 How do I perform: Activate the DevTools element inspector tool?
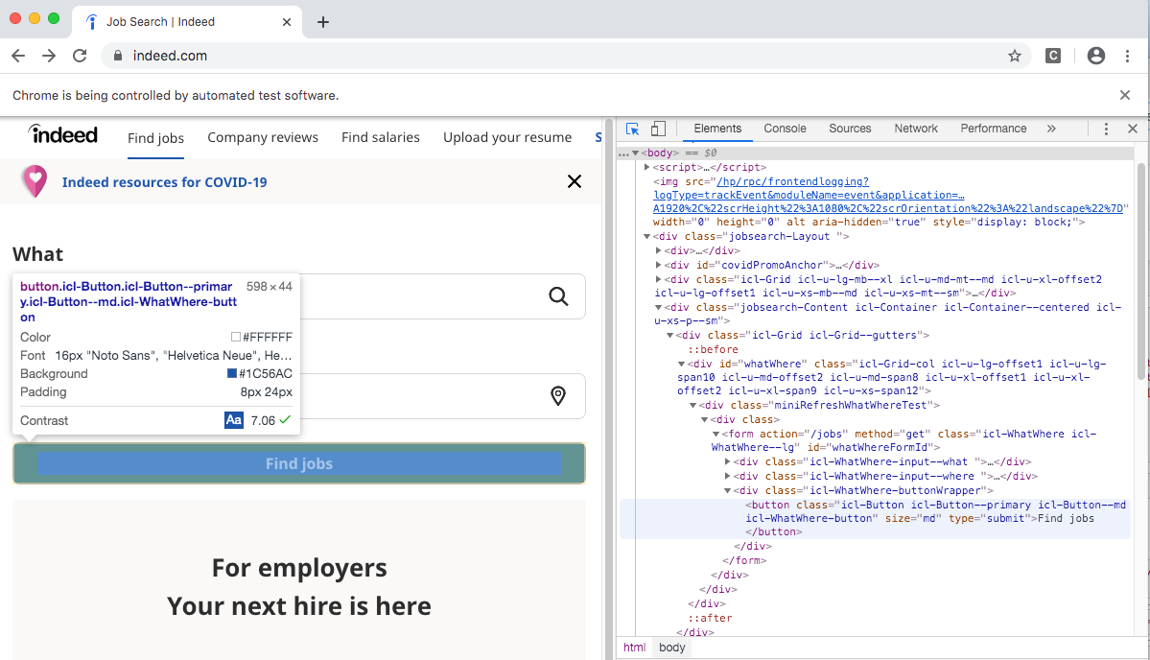tap(632, 130)
